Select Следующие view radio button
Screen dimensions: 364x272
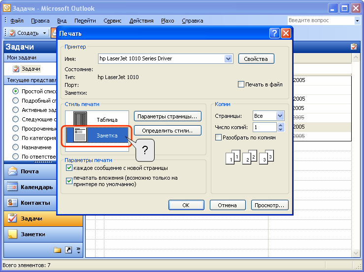click(x=16, y=119)
